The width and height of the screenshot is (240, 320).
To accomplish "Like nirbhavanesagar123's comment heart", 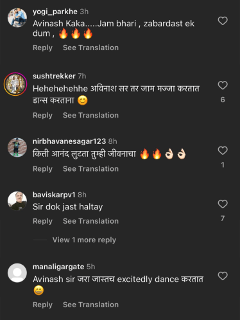I will tap(223, 150).
